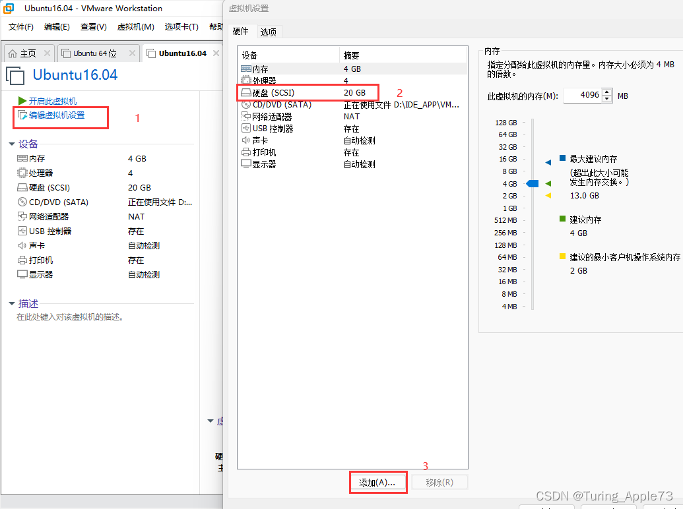Click the CD/DVD icon in the left 设备 list
Image resolution: width=683 pixels, height=509 pixels.
pyautogui.click(x=22, y=202)
